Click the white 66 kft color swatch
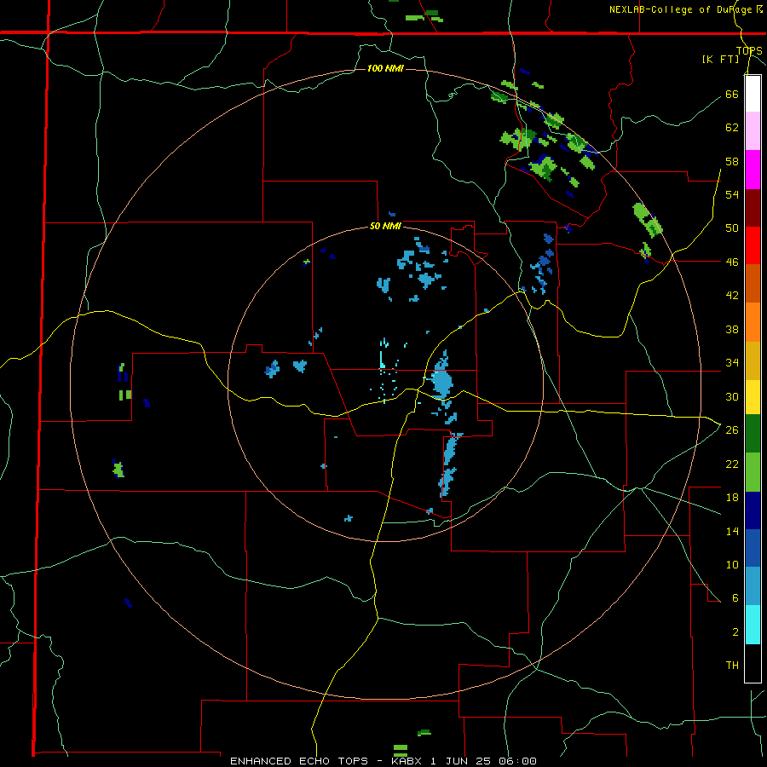The width and height of the screenshot is (767, 767). click(753, 94)
